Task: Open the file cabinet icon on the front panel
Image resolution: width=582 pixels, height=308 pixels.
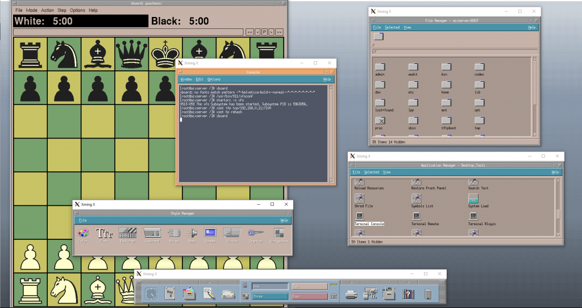Action: click(x=189, y=294)
